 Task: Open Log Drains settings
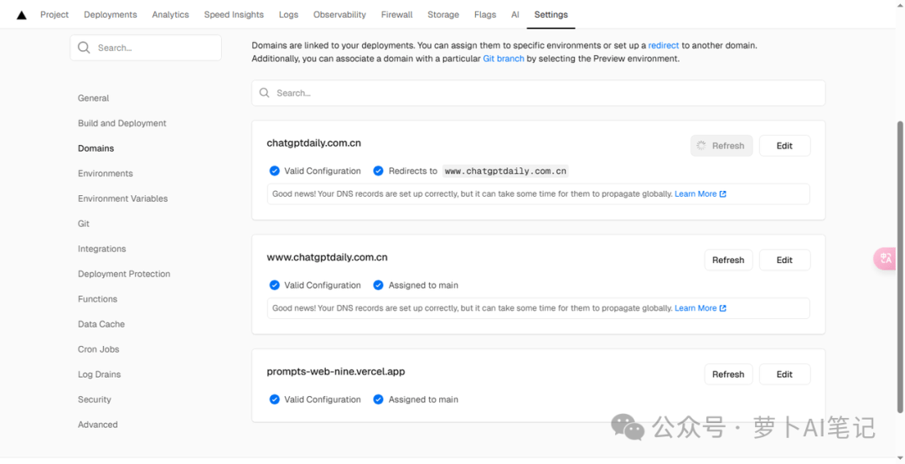[x=99, y=374]
